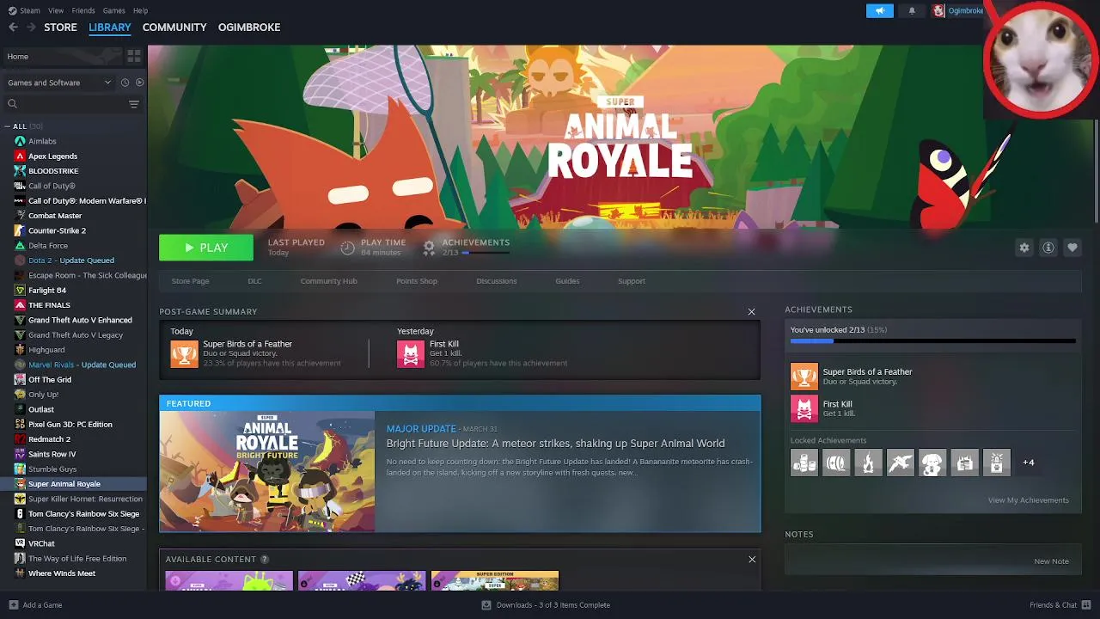The width and height of the screenshot is (1100, 619).
Task: Go to the COMMUNITY tab
Action: [174, 28]
